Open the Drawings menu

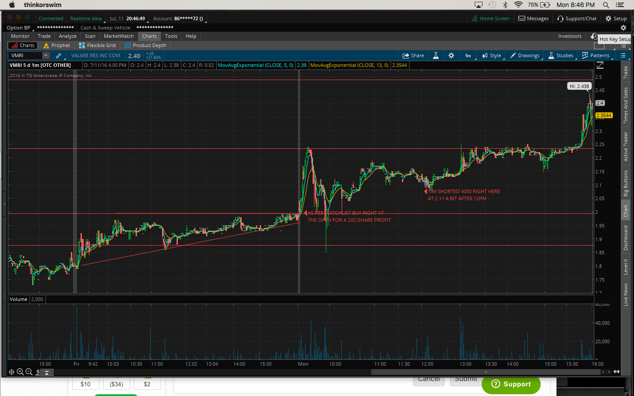click(x=525, y=55)
